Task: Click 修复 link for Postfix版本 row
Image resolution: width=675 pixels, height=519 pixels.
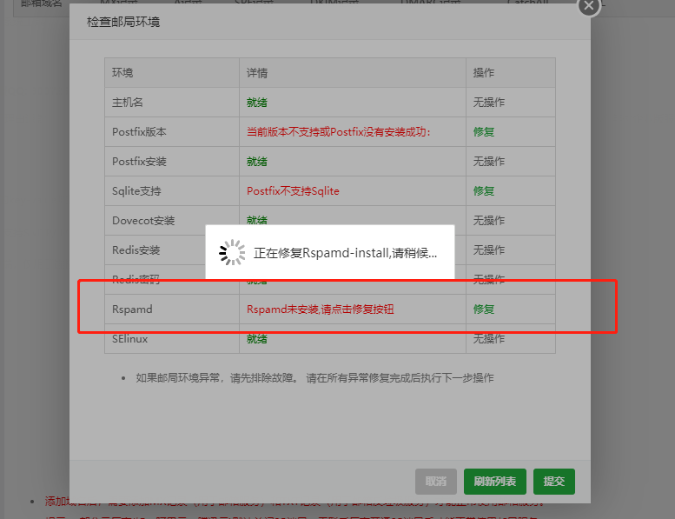Action: tap(483, 132)
